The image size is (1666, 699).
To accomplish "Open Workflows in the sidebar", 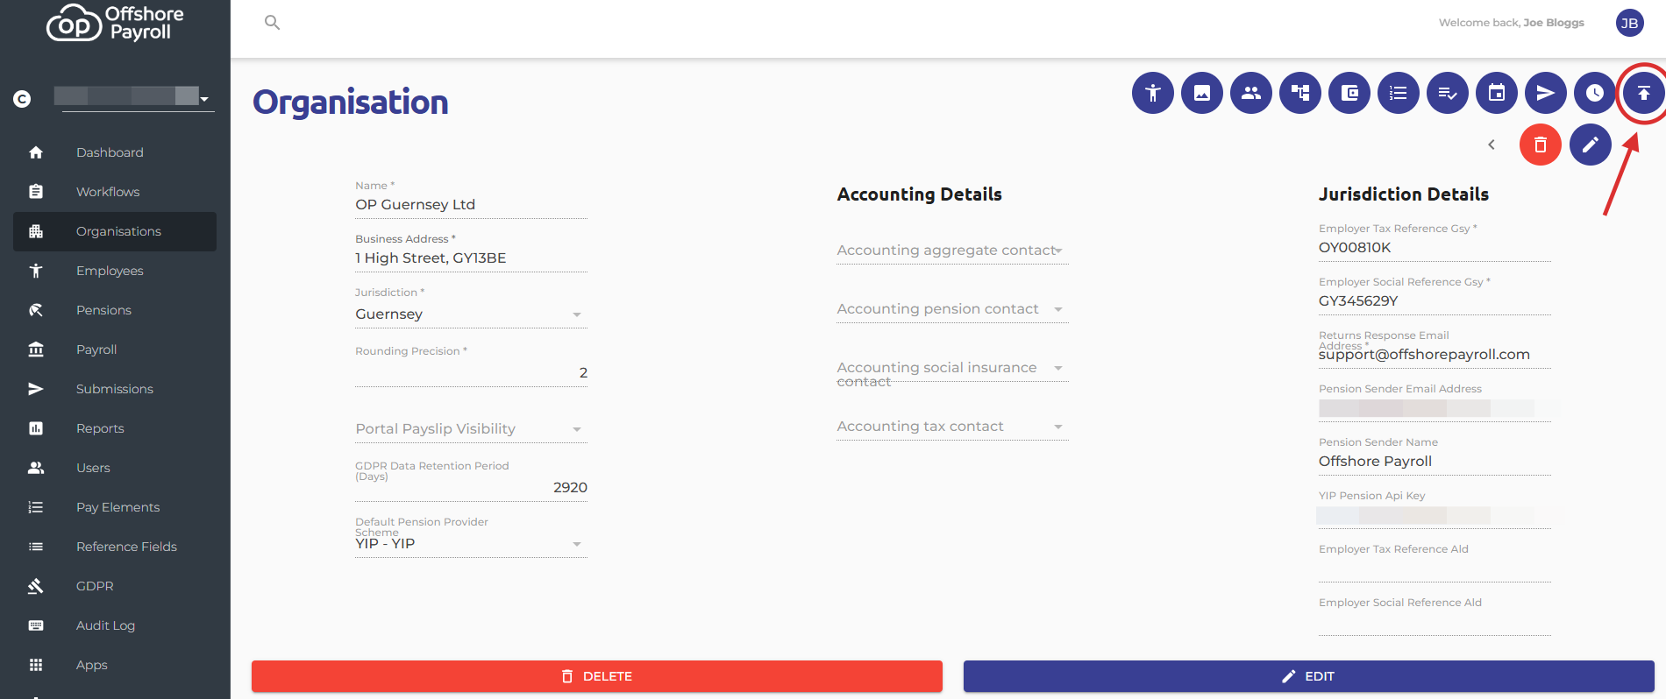I will [115, 192].
